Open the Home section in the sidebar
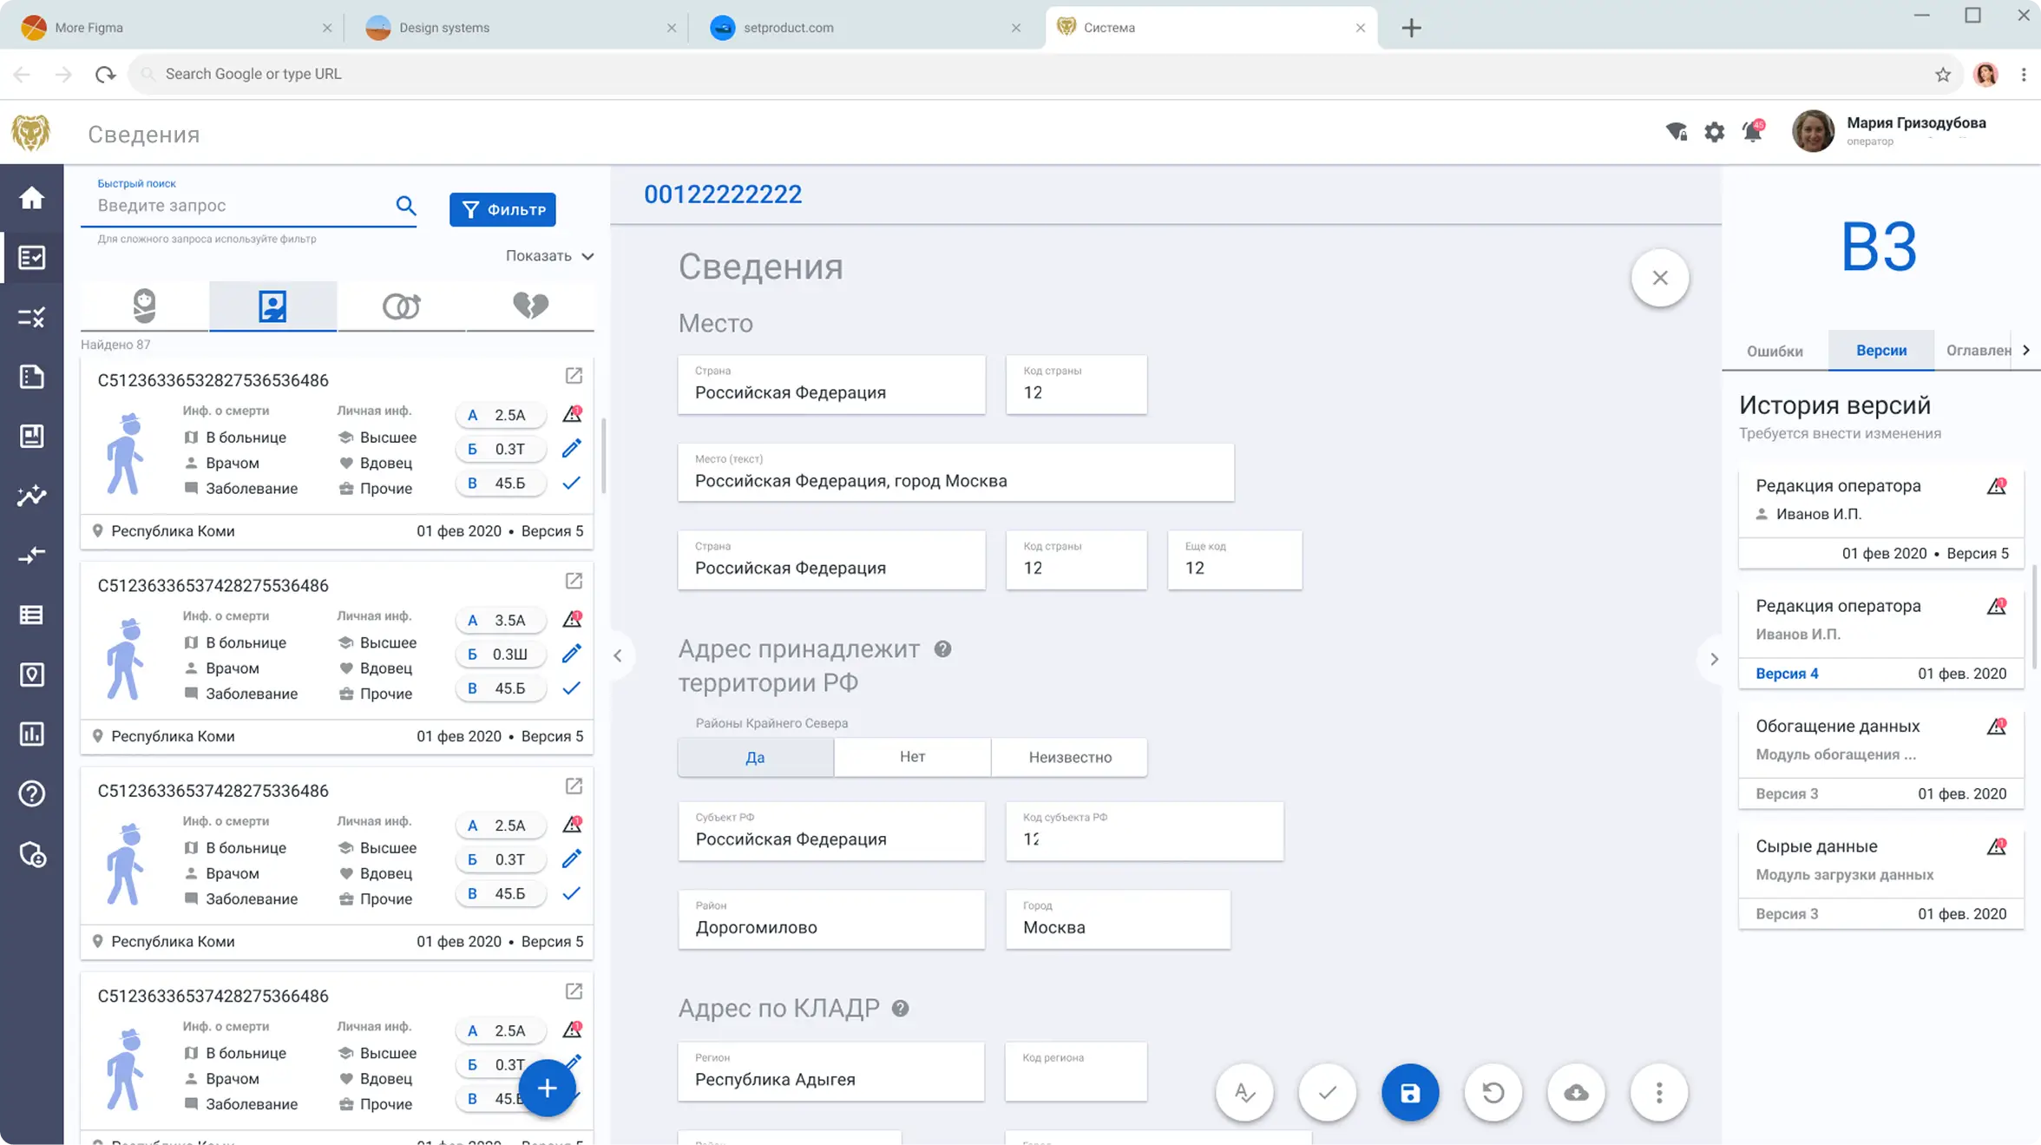This screenshot has width=2041, height=1145. coord(31,198)
